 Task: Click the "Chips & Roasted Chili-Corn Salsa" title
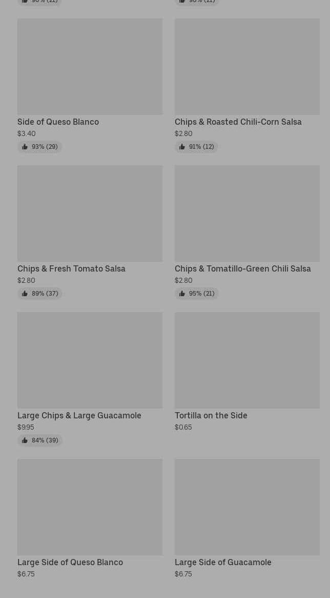point(238,122)
